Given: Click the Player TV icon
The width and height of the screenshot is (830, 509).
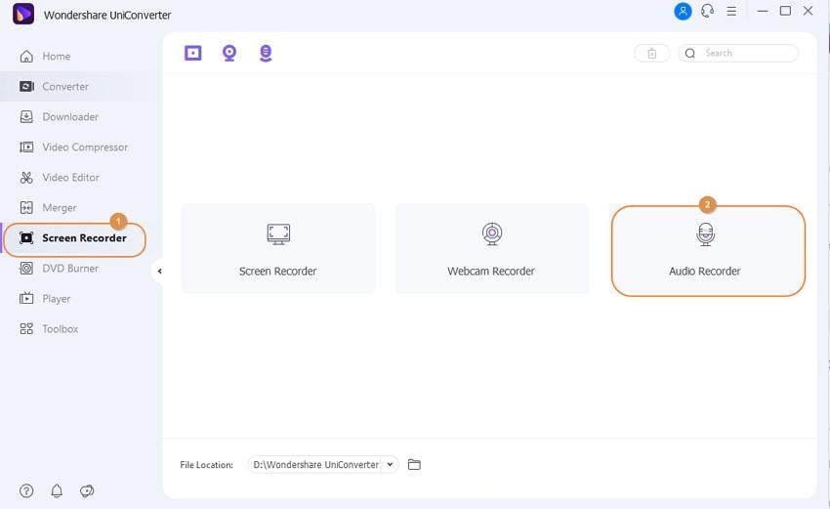Looking at the screenshot, I should (26, 299).
